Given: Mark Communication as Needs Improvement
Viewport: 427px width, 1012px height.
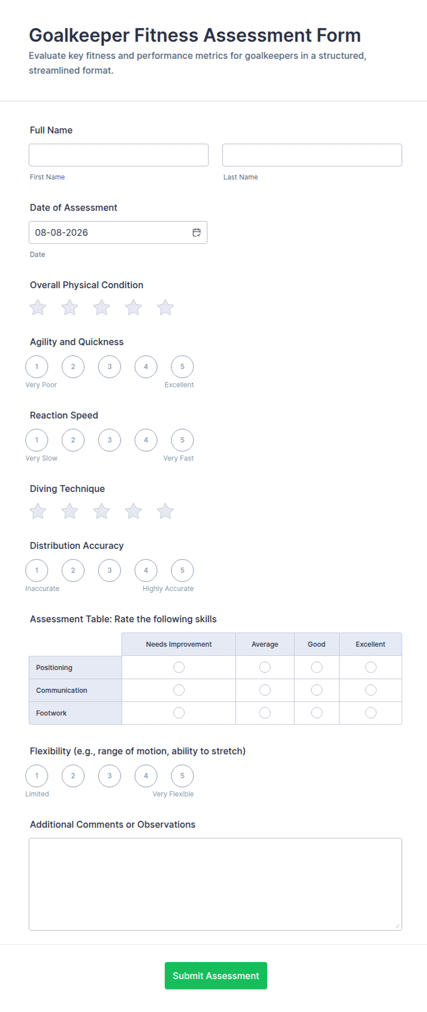Looking at the screenshot, I should pyautogui.click(x=179, y=690).
